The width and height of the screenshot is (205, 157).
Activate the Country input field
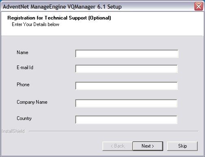126,120
